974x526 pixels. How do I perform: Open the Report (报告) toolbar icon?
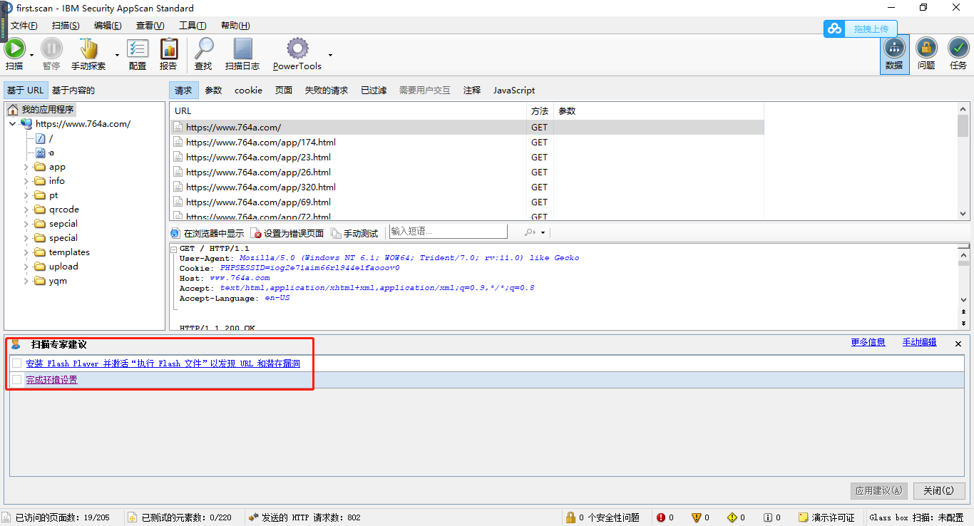169,48
